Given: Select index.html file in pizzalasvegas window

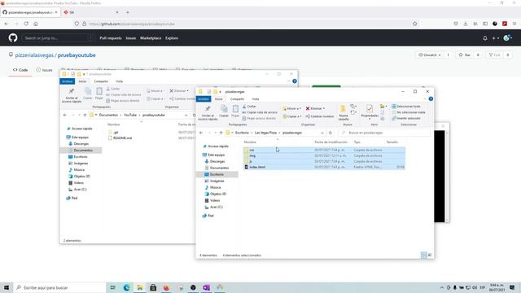Looking at the screenshot, I should click(x=324, y=167).
